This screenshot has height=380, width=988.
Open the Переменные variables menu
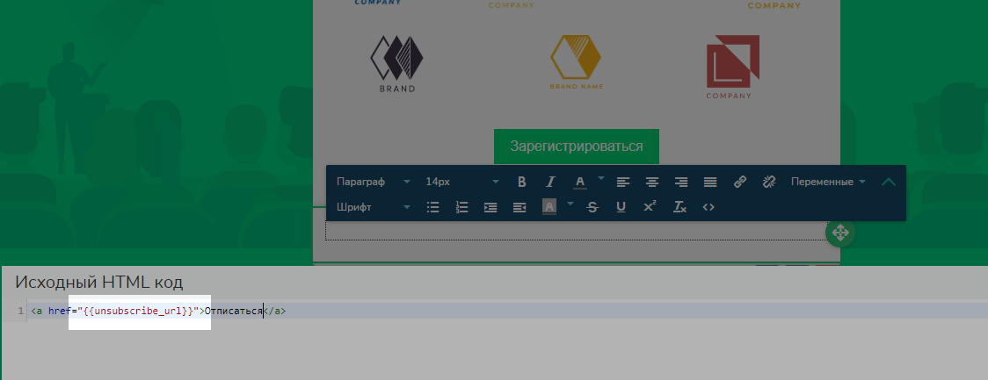pyautogui.click(x=827, y=182)
